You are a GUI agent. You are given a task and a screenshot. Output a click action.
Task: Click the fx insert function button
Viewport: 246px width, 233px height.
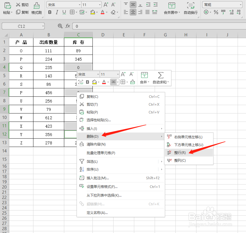[x=68, y=26]
